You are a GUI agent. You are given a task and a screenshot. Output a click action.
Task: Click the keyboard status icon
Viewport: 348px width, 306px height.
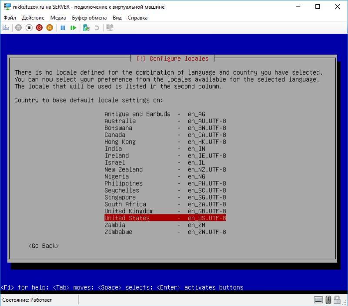[318, 299]
